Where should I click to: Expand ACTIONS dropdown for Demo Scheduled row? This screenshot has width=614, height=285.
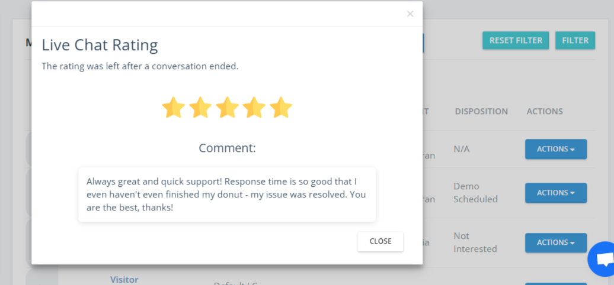(x=556, y=193)
